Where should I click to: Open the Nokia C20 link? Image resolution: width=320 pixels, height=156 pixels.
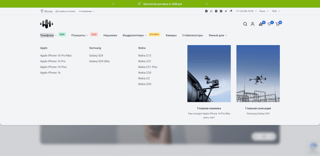(x=145, y=73)
